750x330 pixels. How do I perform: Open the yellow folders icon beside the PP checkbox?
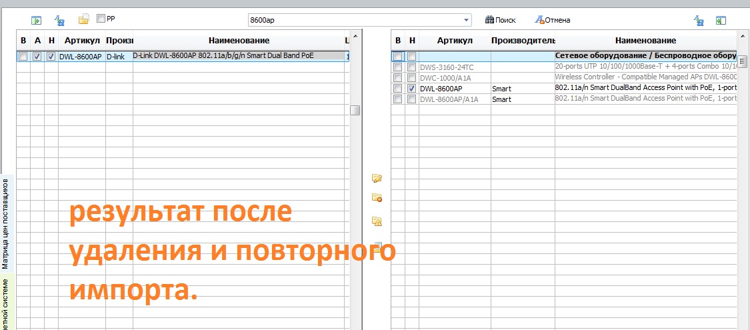point(84,19)
